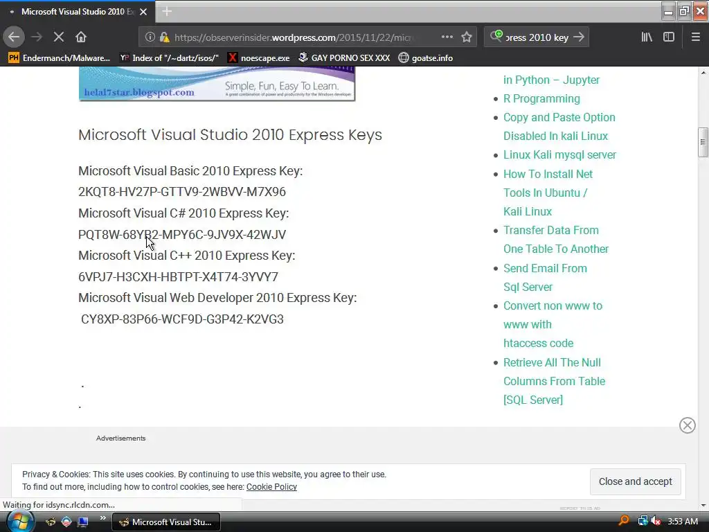Open 'Convert non www to www' link
Viewport: 709px width, 532px height.
tap(553, 324)
